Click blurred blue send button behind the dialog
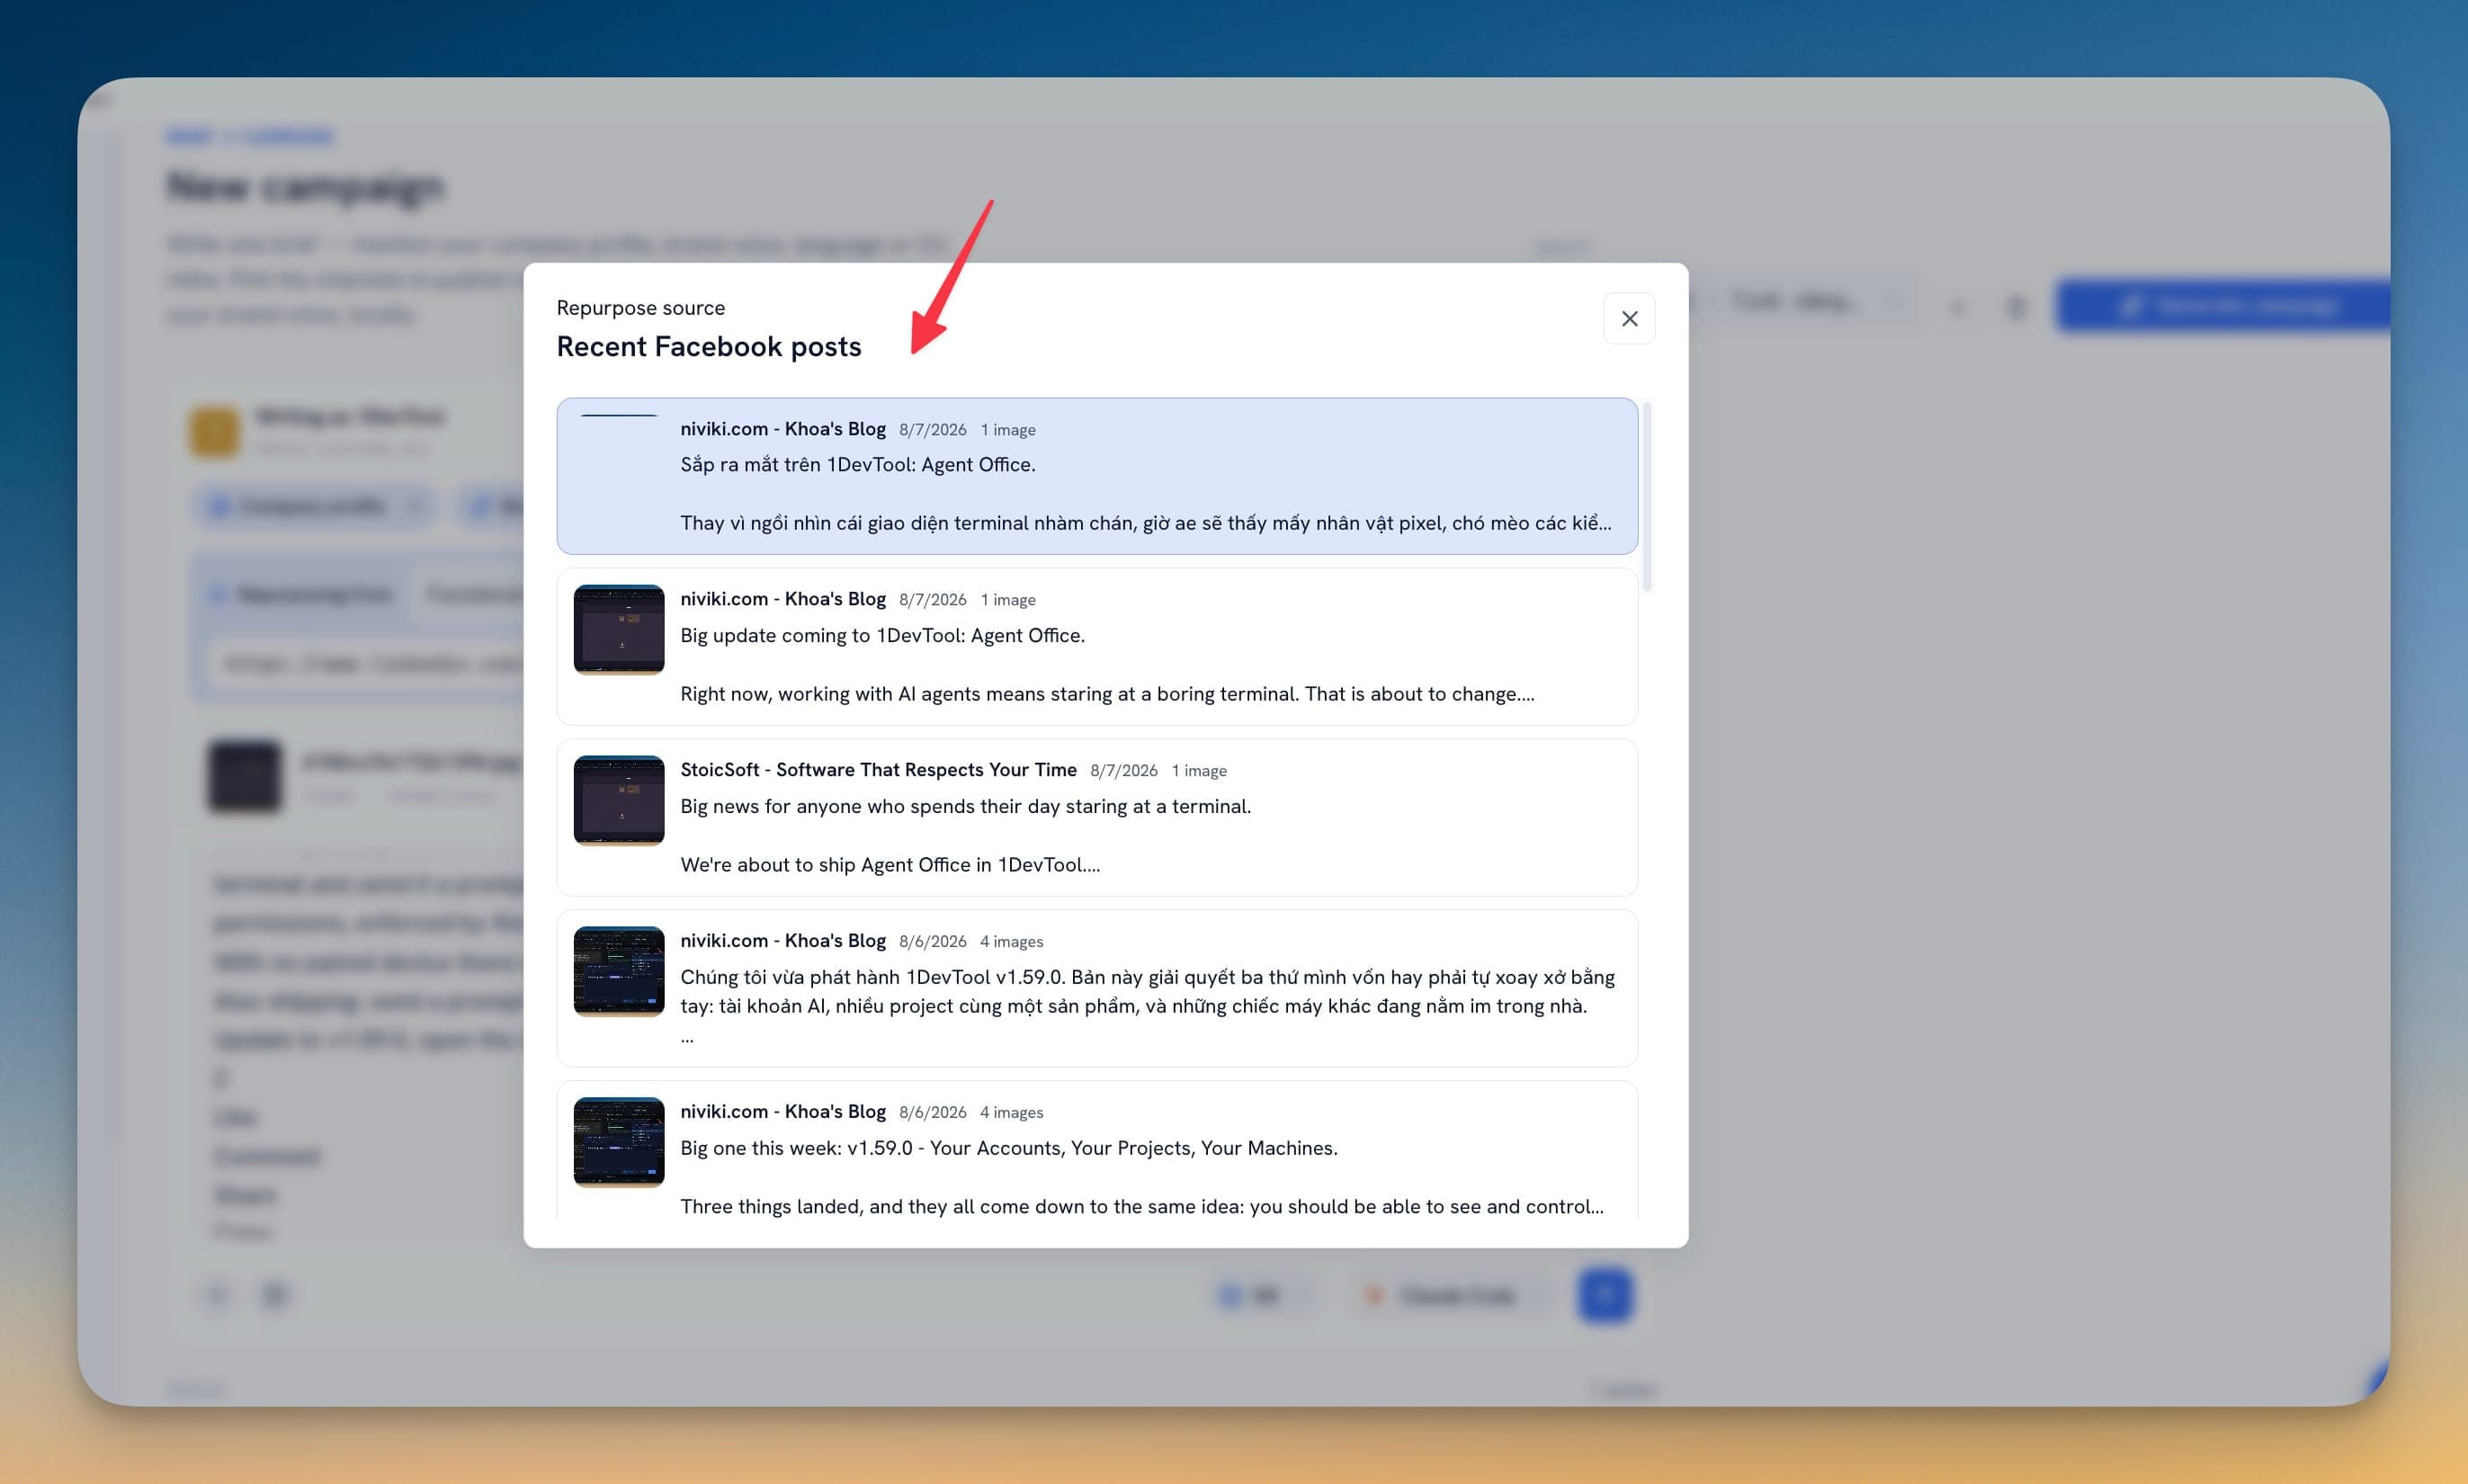Image resolution: width=2468 pixels, height=1484 pixels. [1605, 1295]
